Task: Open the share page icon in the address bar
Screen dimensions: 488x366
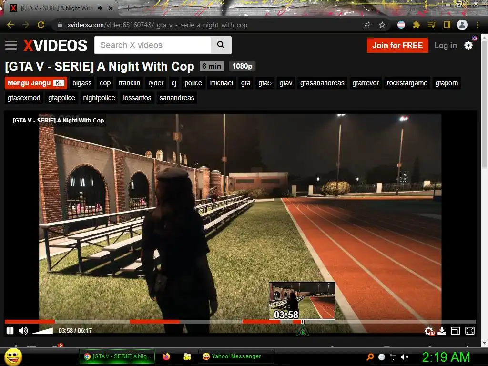Action: pyautogui.click(x=367, y=25)
